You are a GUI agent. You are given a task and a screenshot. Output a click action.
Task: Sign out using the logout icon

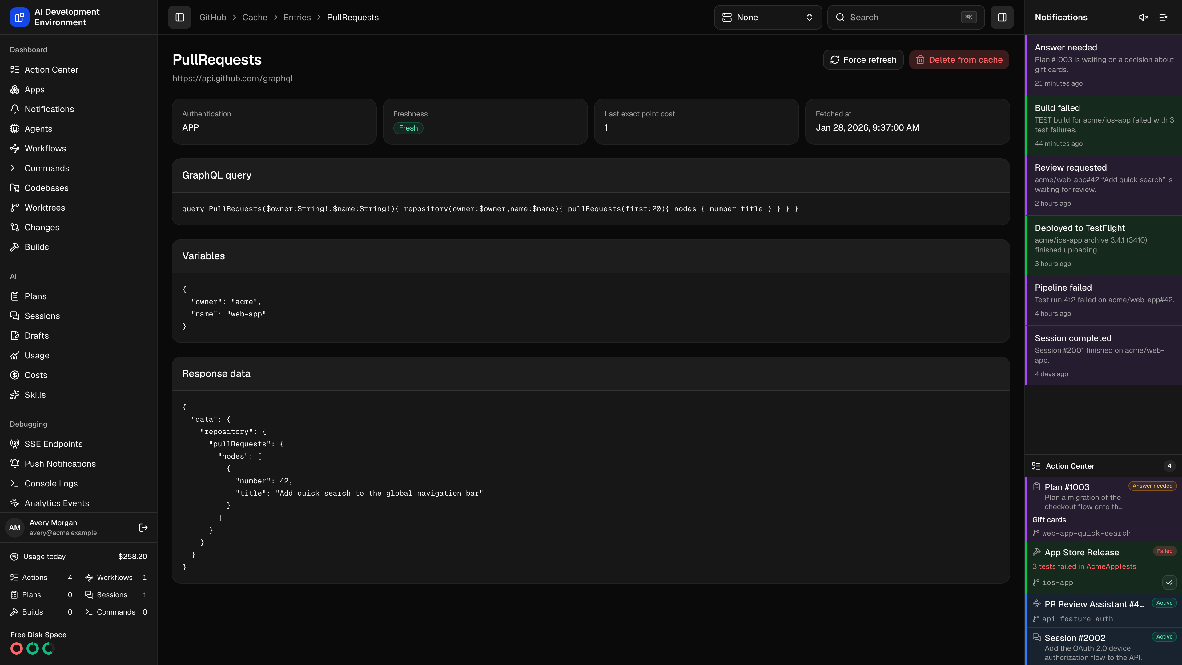[x=143, y=528]
